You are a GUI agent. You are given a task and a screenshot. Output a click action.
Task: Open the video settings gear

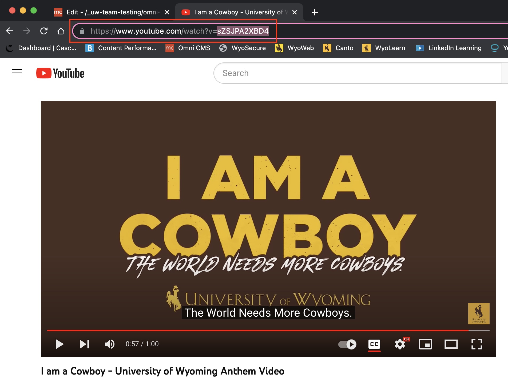pyautogui.click(x=400, y=344)
